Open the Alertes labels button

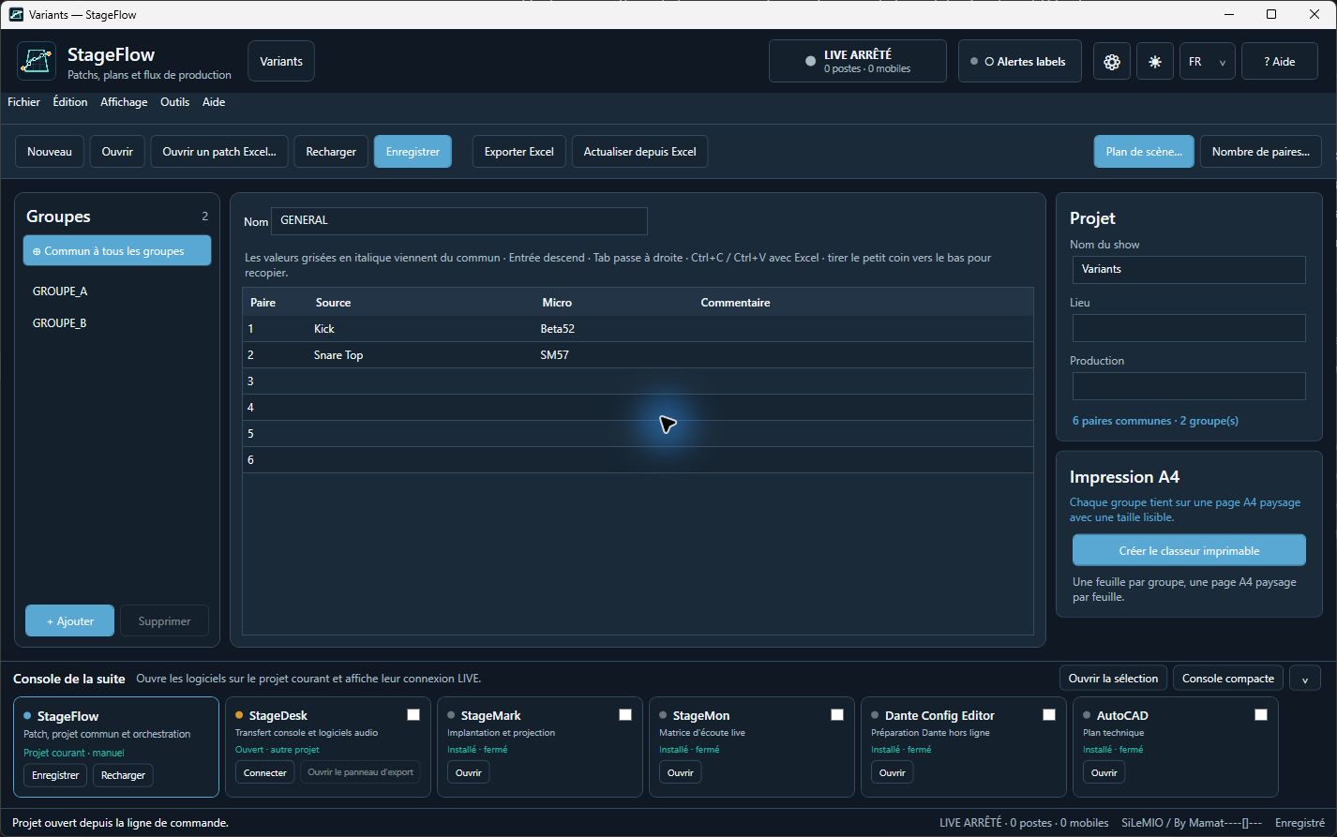click(1020, 62)
